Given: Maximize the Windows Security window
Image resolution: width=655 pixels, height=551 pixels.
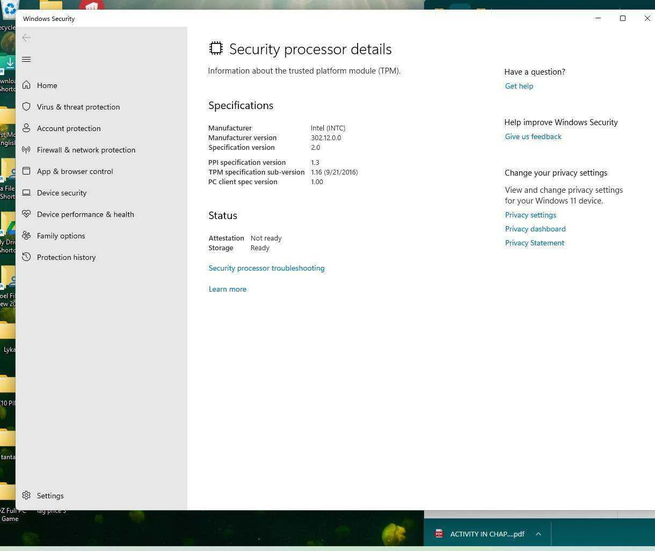Looking at the screenshot, I should click(x=623, y=18).
